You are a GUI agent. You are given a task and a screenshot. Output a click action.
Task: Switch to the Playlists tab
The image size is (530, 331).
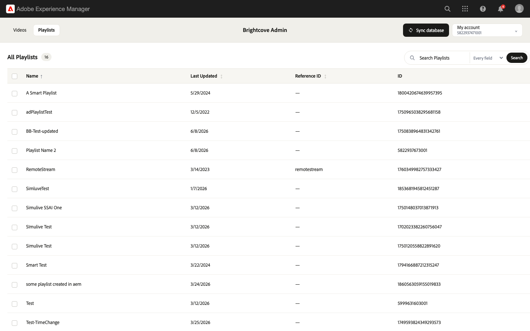click(x=46, y=30)
